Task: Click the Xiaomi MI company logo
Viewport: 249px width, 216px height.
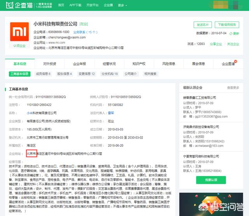Action: click(19, 32)
